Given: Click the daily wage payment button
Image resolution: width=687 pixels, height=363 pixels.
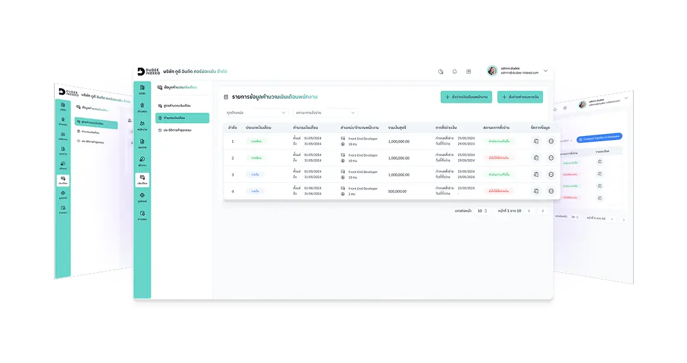Looking at the screenshot, I should pyautogui.click(x=520, y=97).
